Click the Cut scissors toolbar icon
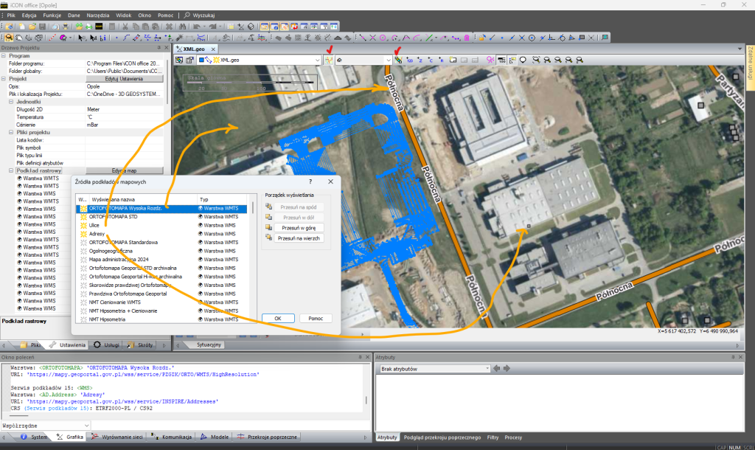The width and height of the screenshot is (755, 450). (125, 27)
